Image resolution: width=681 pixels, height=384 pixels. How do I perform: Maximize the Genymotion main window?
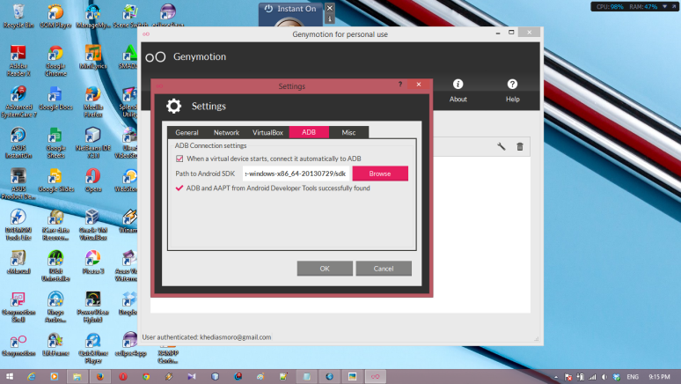click(511, 33)
